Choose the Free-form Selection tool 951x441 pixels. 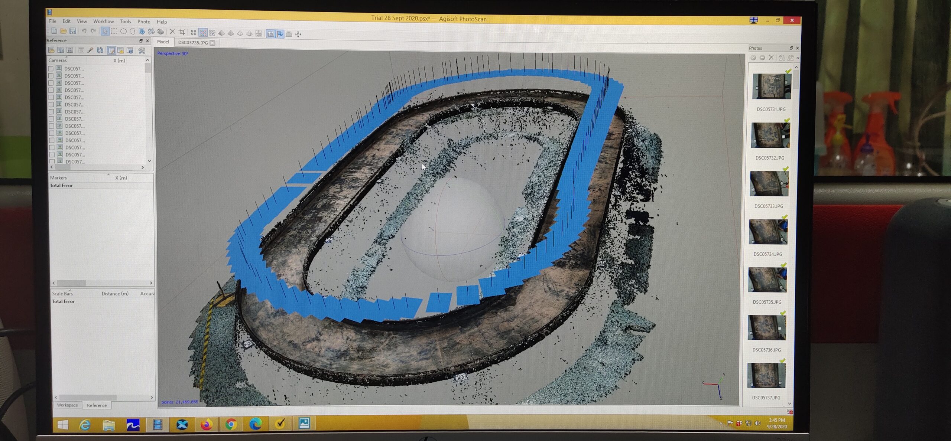[x=133, y=32]
